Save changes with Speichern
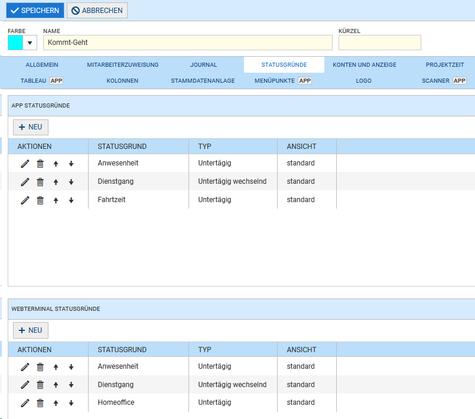This screenshot has height=419, width=475. coord(35,10)
